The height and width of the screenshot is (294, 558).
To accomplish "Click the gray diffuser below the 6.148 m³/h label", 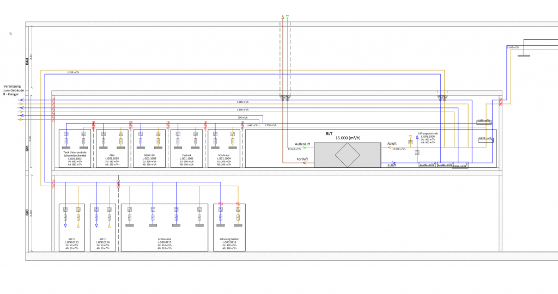I will [525, 56].
